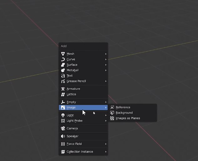The image size is (198, 161).
Task: Click the Text 'a' icon
Action: coord(63,76)
